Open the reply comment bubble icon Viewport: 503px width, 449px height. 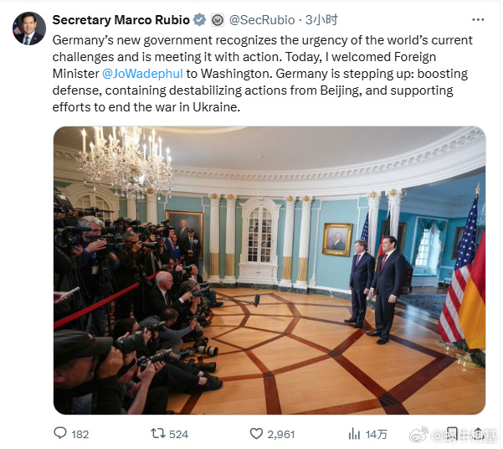point(60,433)
